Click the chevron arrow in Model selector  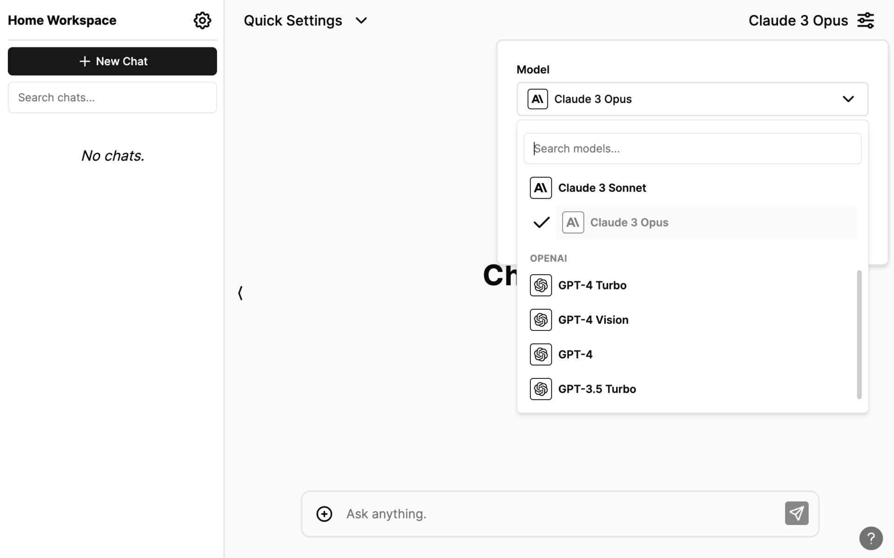848,99
